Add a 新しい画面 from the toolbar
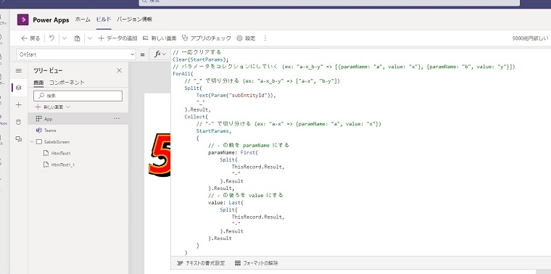The width and height of the screenshot is (551, 274). (159, 38)
